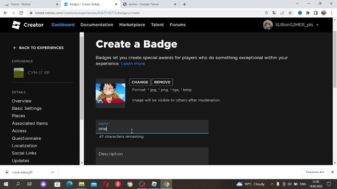Bookmark this page with the star icon
This screenshot has height=189, width=337.
pos(290,13)
